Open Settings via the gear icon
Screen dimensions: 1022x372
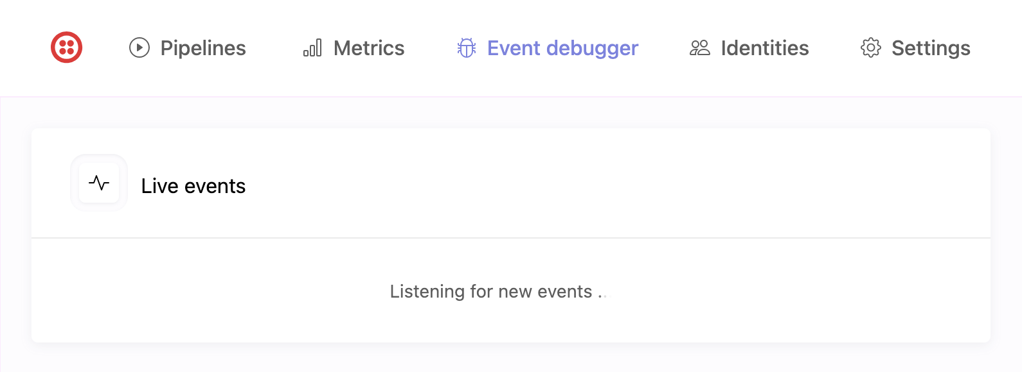pyautogui.click(x=871, y=47)
